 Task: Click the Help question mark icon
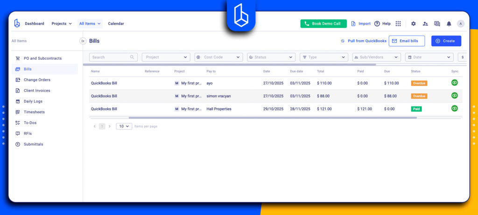tap(377, 23)
